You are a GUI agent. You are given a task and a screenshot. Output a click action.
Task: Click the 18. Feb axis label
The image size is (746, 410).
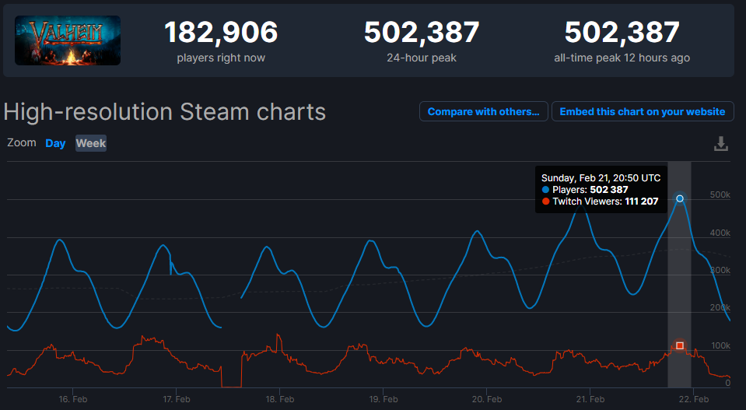pyautogui.click(x=280, y=399)
